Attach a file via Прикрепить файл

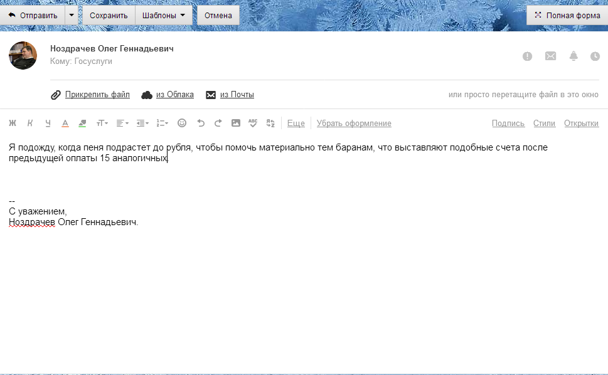[x=97, y=95]
